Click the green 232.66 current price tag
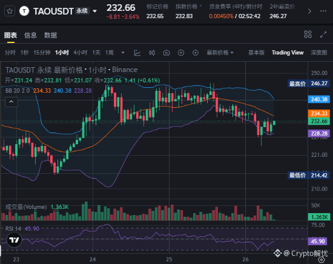 319,121
